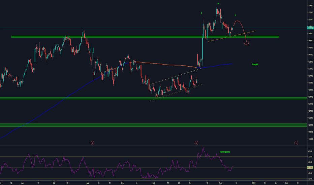This screenshot has width=314, height=185.
Task: Click the 132.00 price axis label
Action: pos(311,83)
